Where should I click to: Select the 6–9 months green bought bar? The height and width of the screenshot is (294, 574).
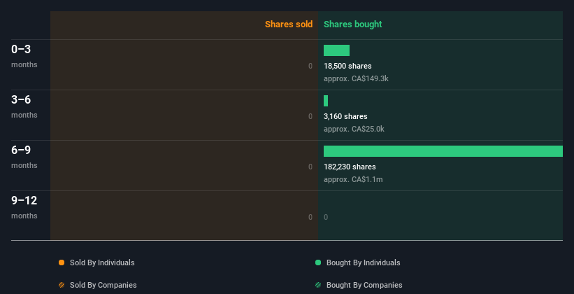(443, 151)
